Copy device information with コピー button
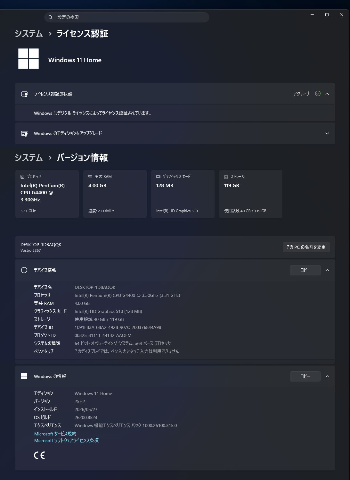 pyautogui.click(x=305, y=270)
